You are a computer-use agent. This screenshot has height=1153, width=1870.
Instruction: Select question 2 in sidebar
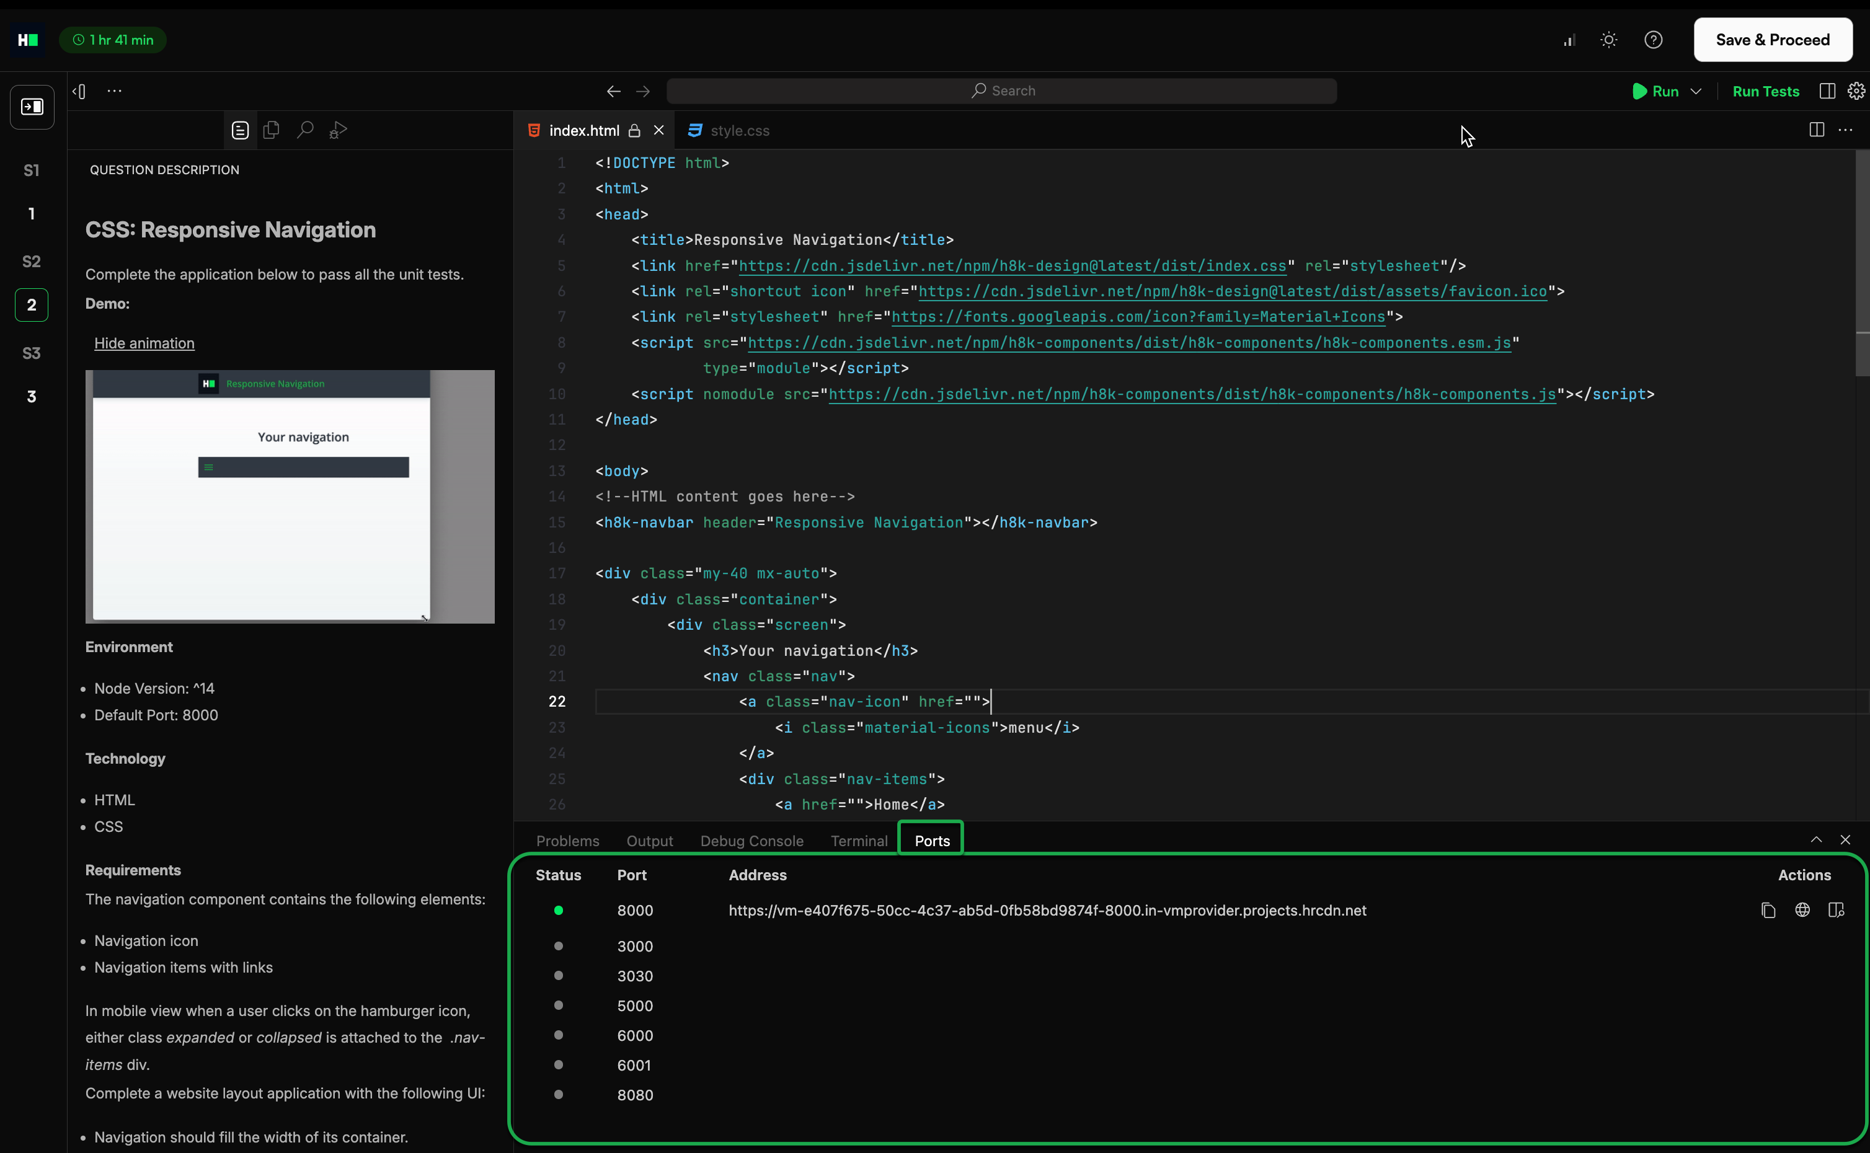31,305
